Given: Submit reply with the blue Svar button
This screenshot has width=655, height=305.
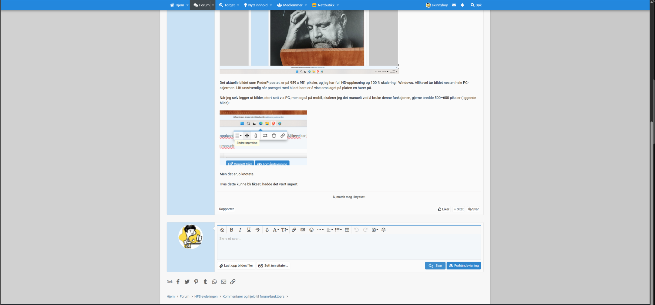Looking at the screenshot, I should [x=435, y=266].
